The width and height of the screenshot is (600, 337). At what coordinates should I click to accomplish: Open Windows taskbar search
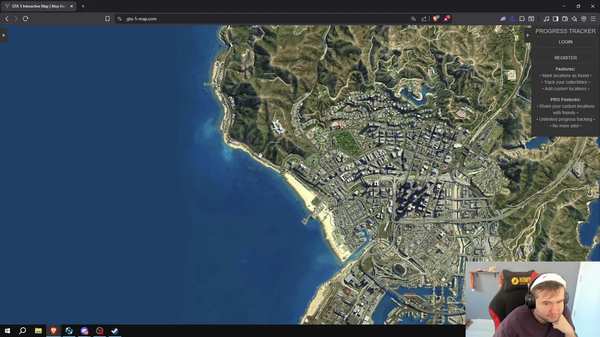tap(22, 331)
